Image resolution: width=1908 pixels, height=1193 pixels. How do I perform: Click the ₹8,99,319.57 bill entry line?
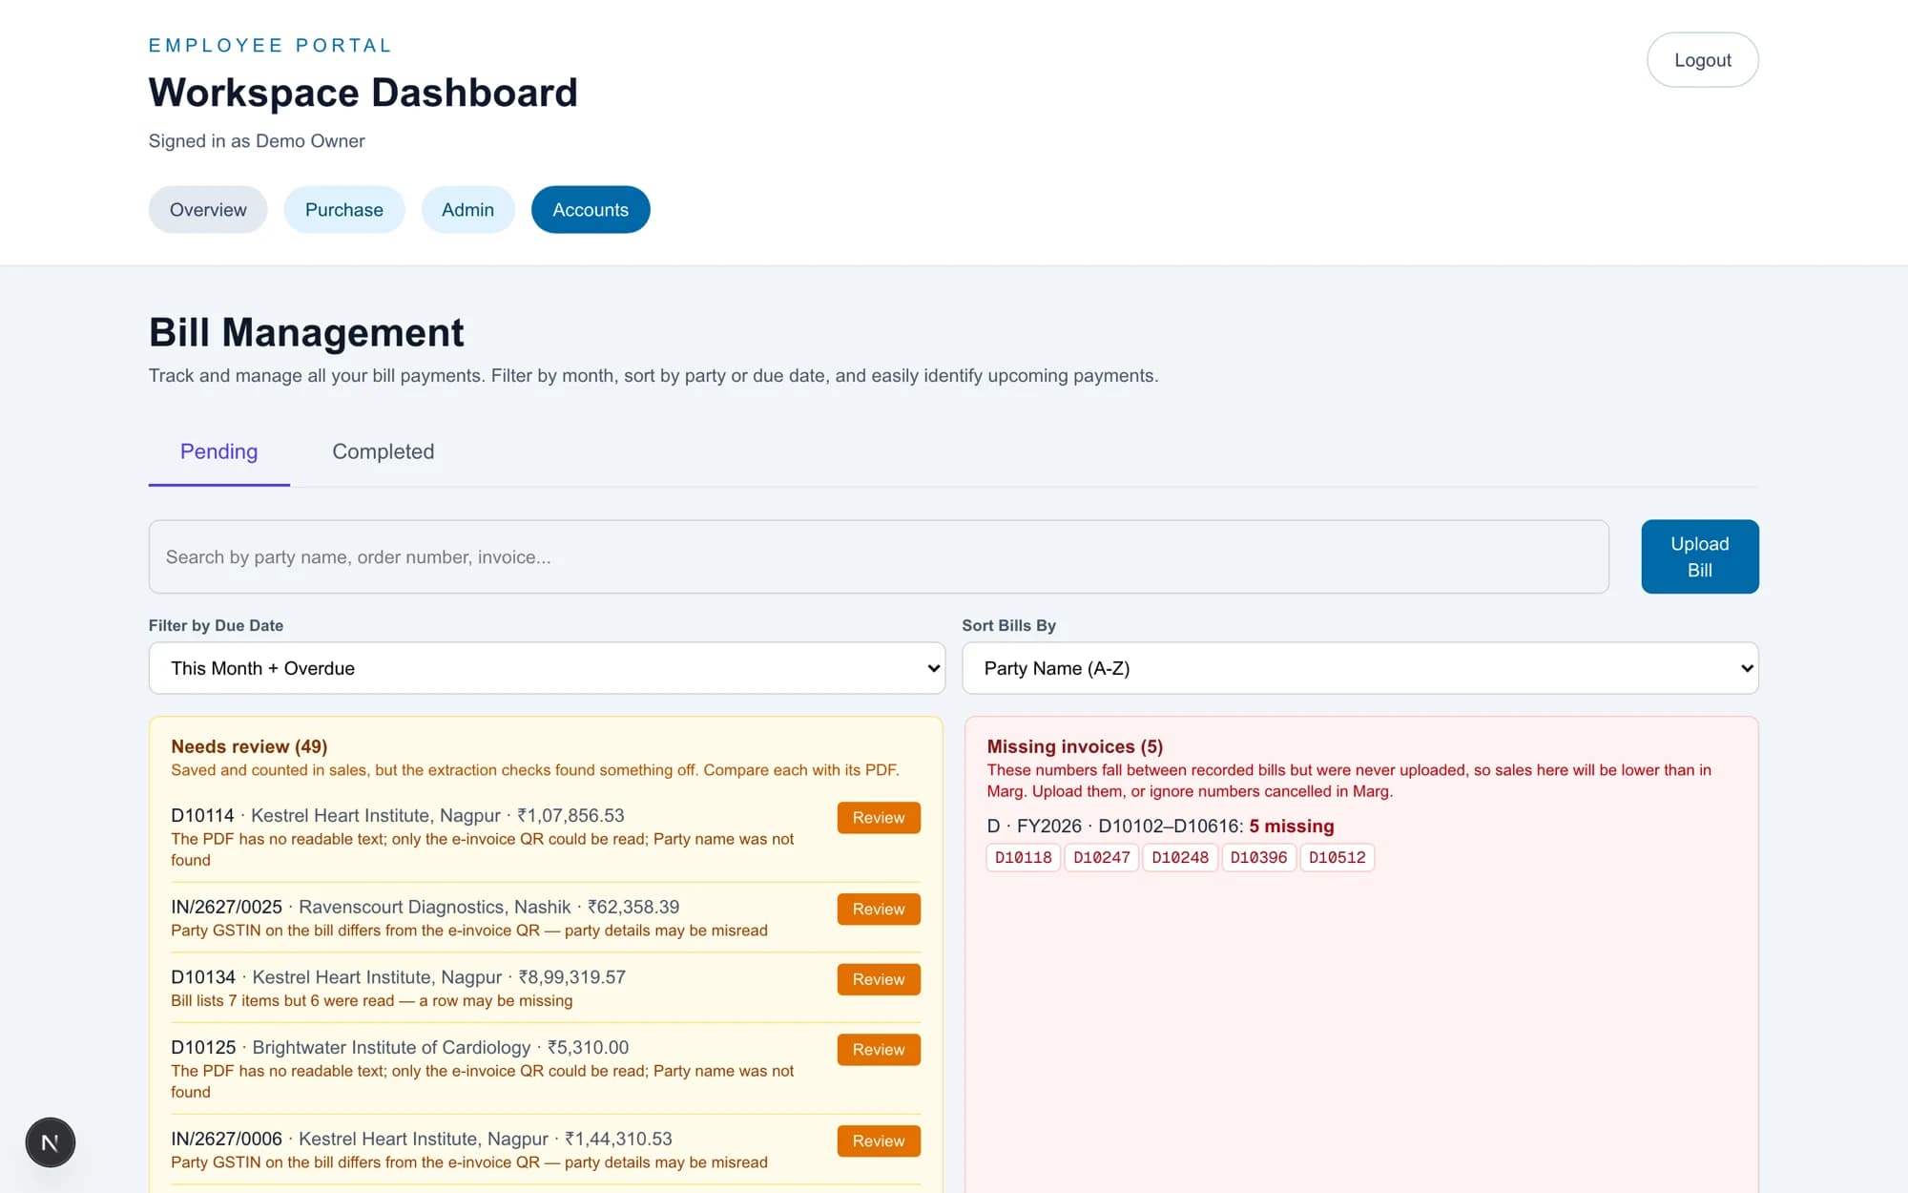point(399,977)
